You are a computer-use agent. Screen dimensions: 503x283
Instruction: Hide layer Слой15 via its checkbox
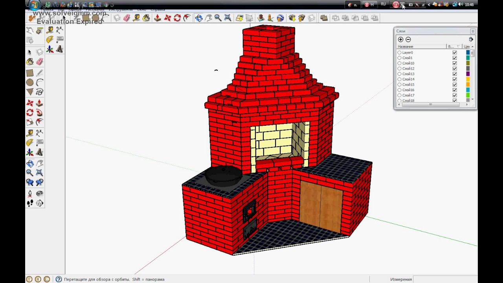(455, 85)
